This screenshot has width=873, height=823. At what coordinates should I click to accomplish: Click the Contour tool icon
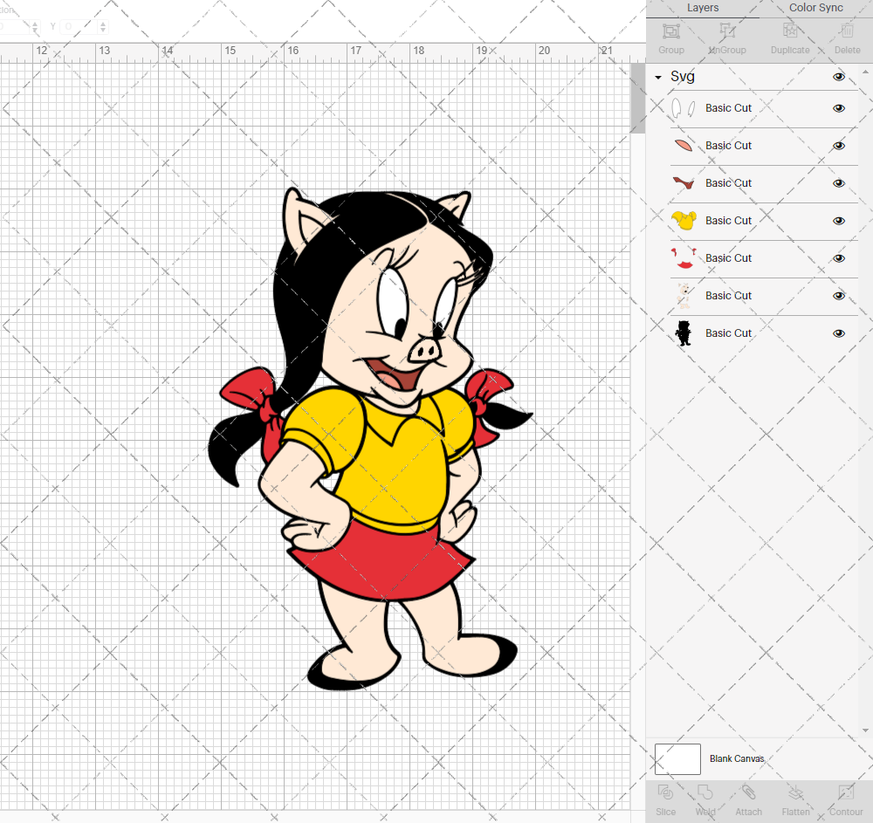846,792
